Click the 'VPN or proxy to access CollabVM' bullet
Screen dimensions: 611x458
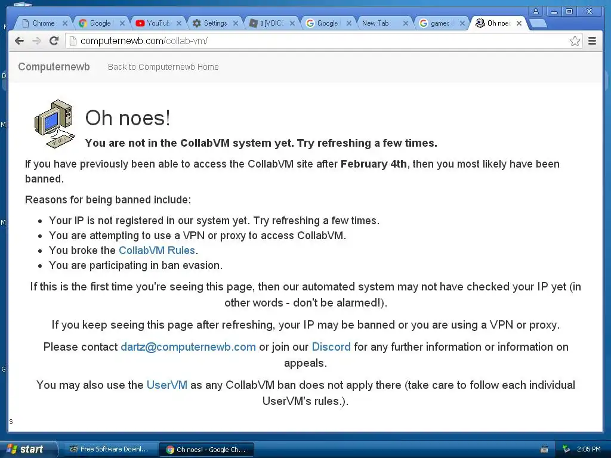point(198,236)
